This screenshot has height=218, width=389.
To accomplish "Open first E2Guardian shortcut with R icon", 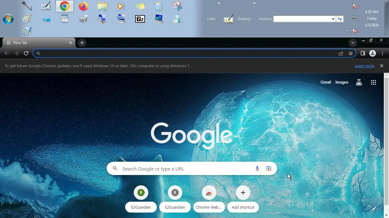I will click(141, 199).
